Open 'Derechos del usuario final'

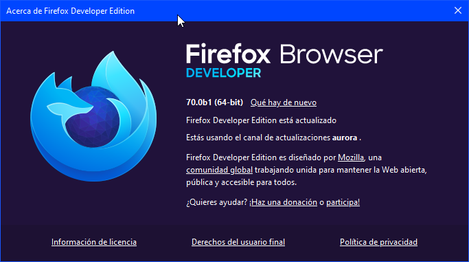pos(238,242)
